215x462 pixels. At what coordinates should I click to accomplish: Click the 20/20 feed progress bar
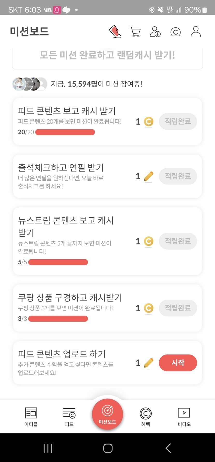coord(65,132)
